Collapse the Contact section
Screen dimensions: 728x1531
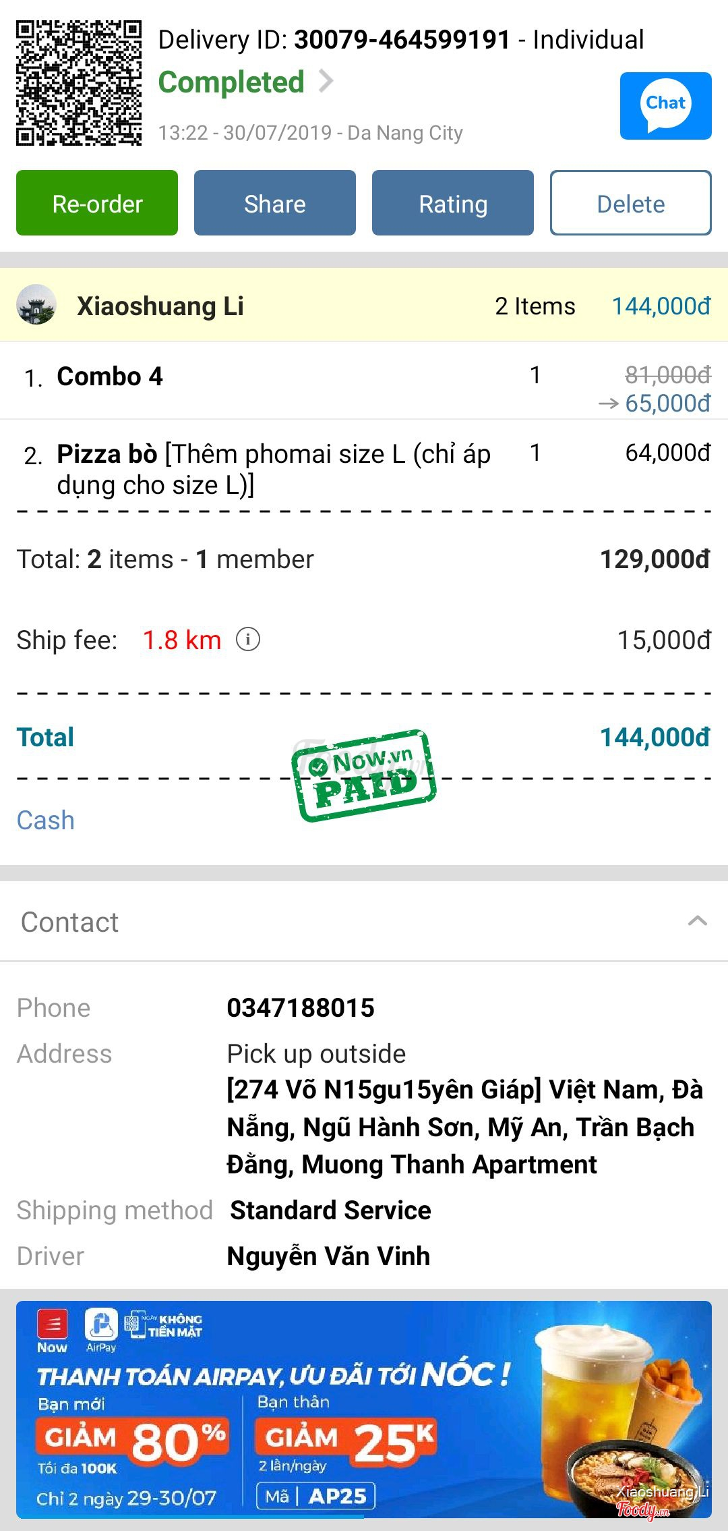point(698,921)
